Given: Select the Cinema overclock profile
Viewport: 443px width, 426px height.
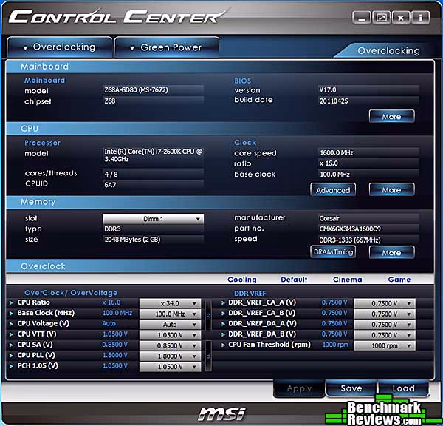Looking at the screenshot, I should (347, 280).
